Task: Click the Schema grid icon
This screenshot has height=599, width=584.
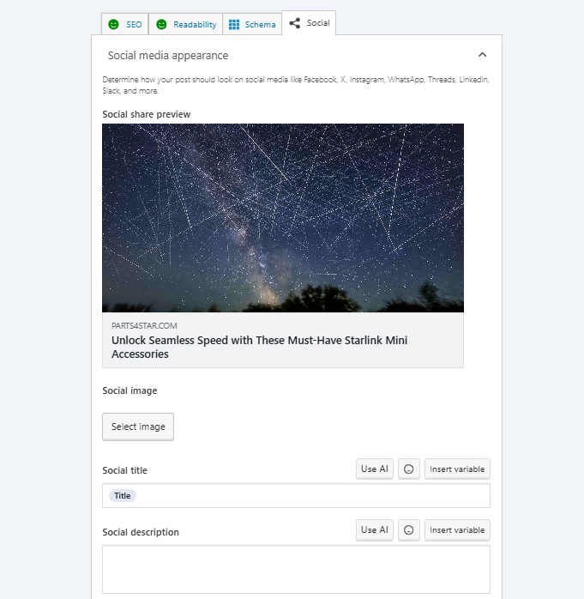Action: pos(234,25)
